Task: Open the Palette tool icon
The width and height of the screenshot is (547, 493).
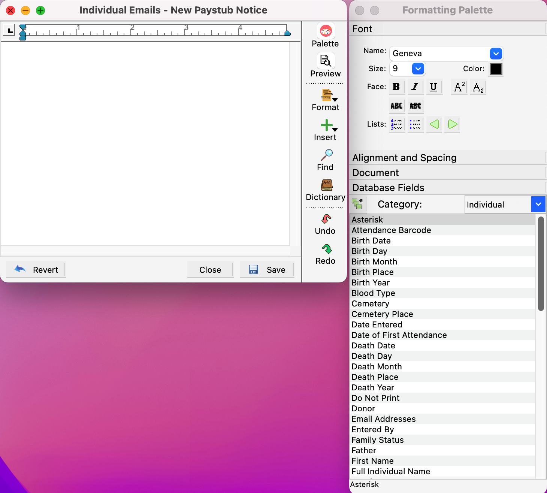Action: point(325,31)
